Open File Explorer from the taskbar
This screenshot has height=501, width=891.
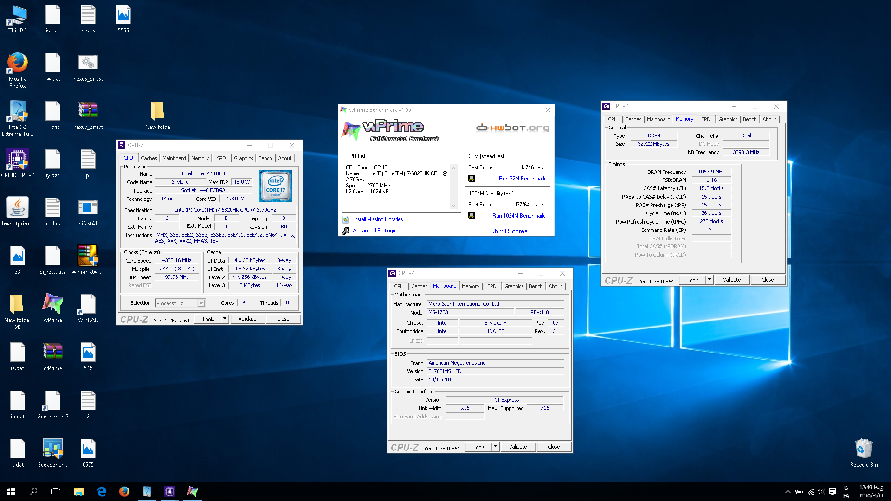tap(78, 492)
